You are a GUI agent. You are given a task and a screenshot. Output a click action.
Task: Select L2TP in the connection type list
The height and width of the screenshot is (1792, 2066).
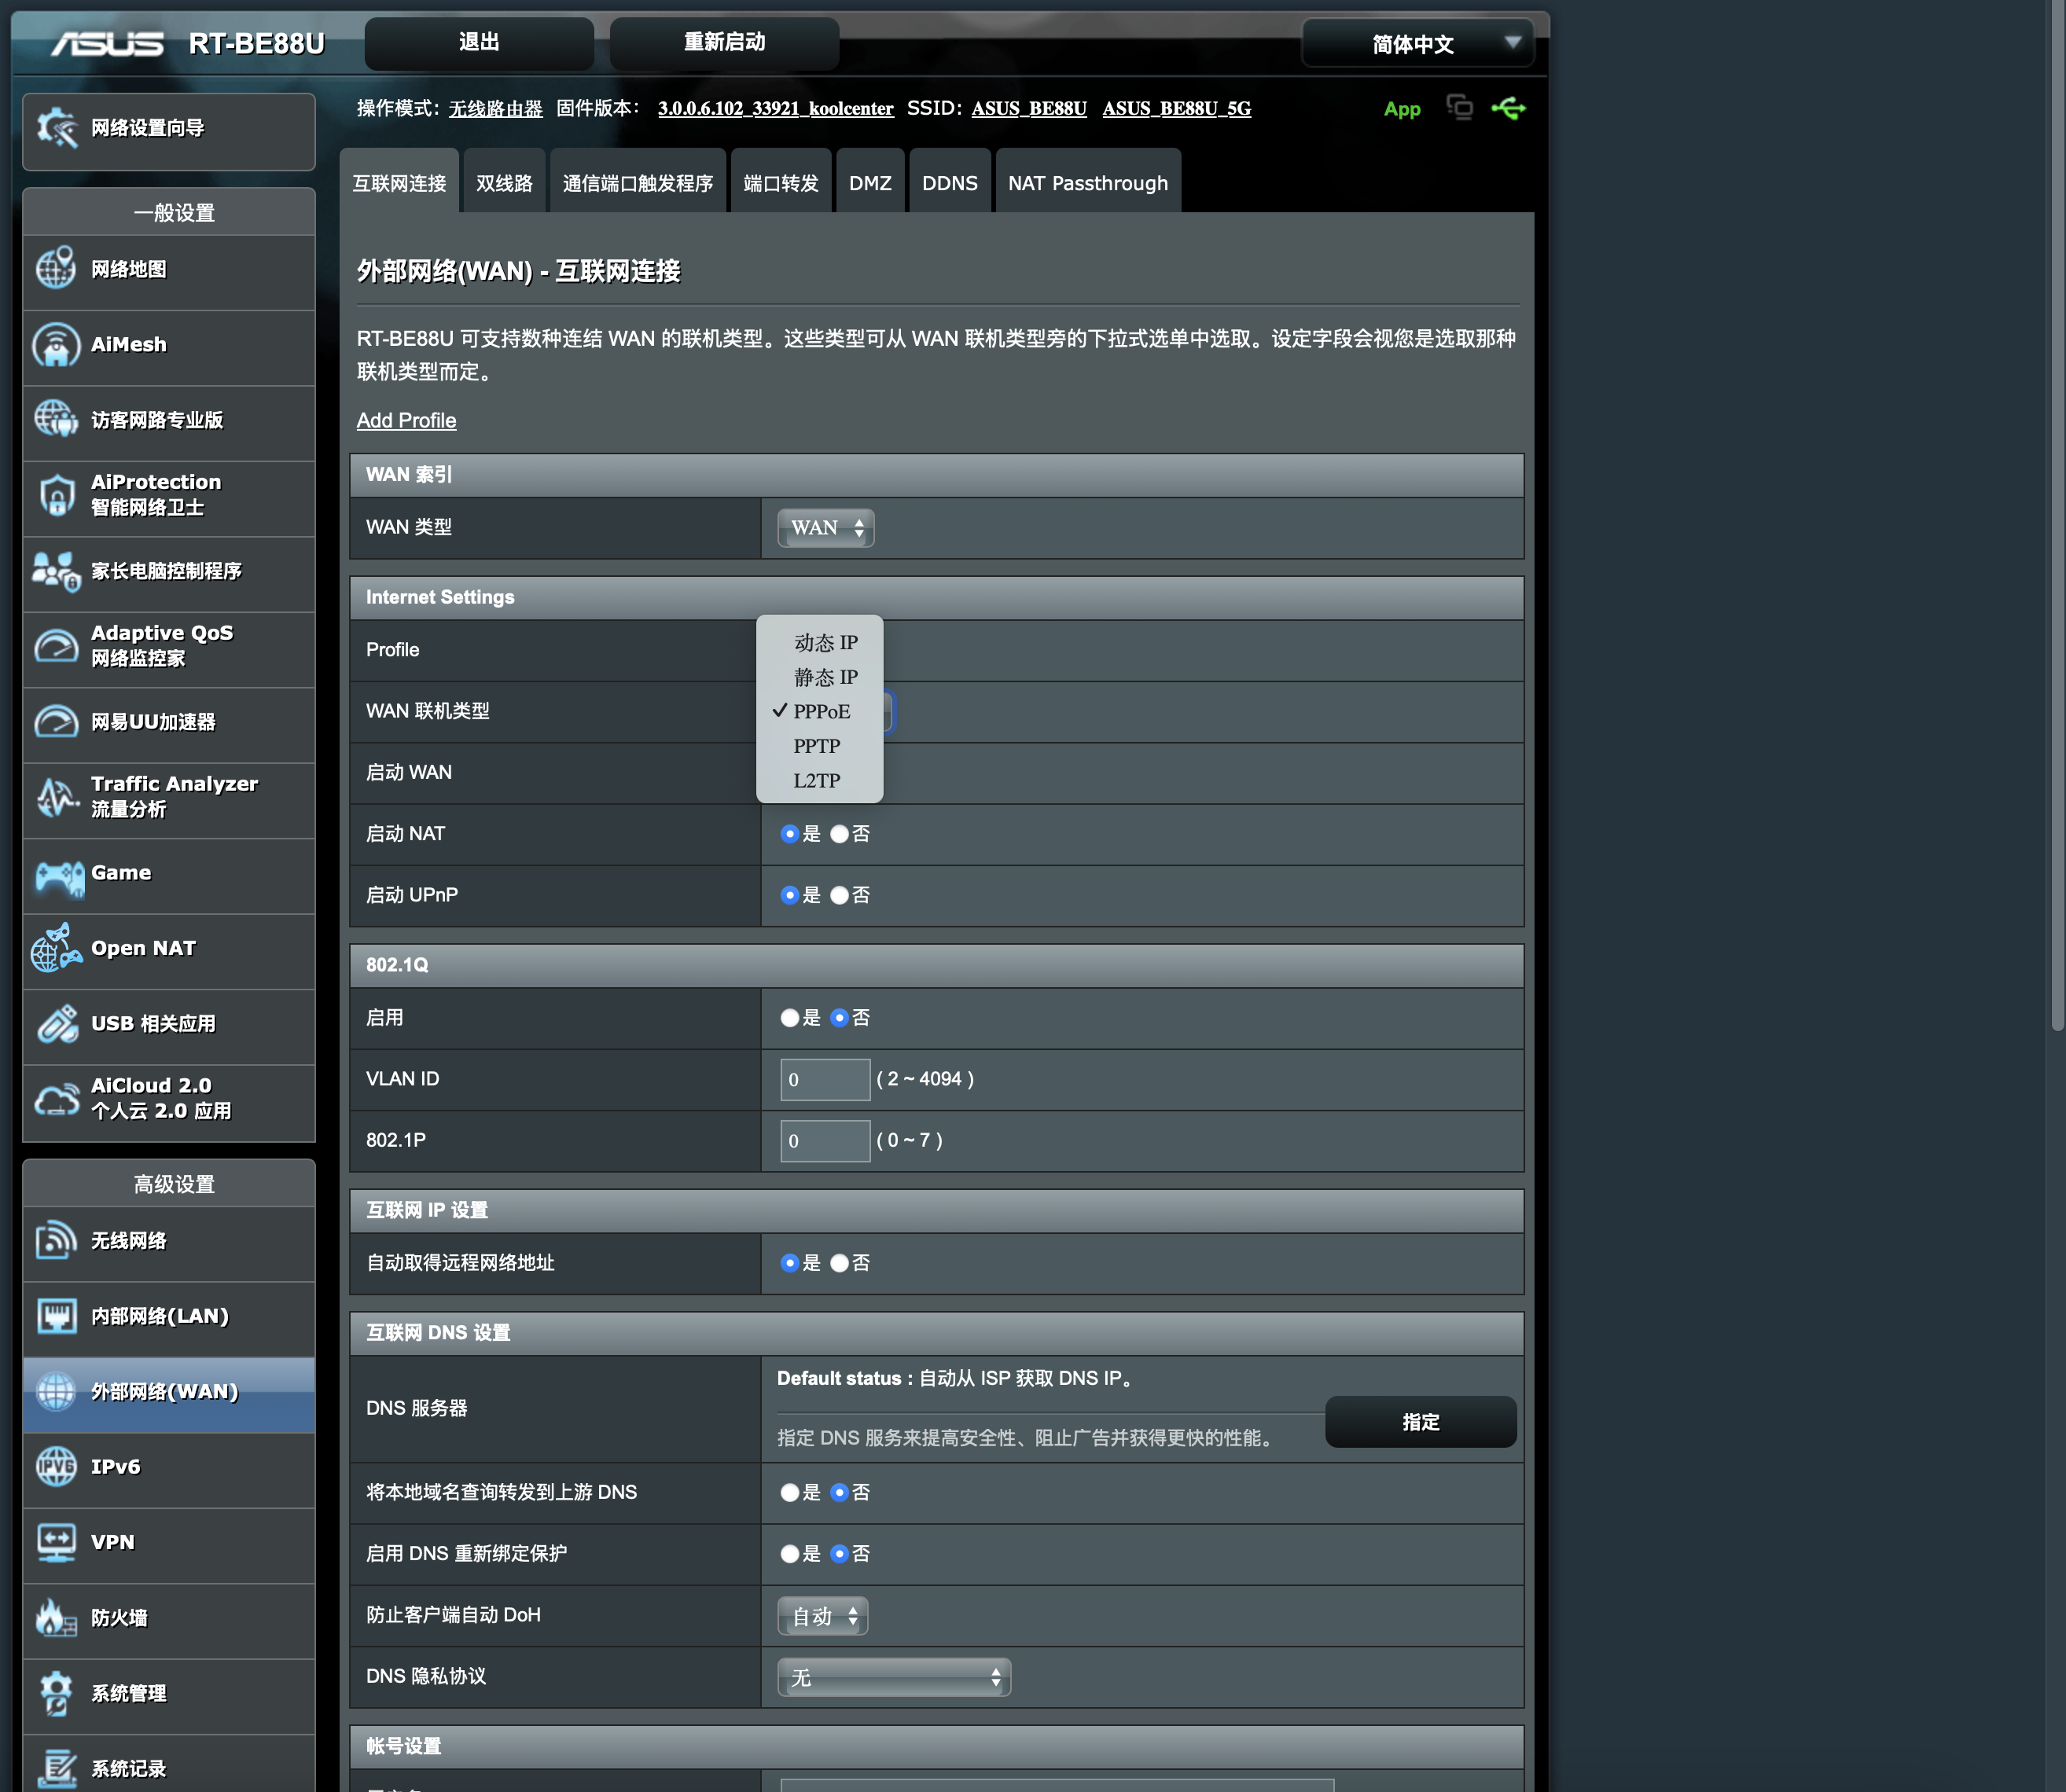tap(820, 781)
